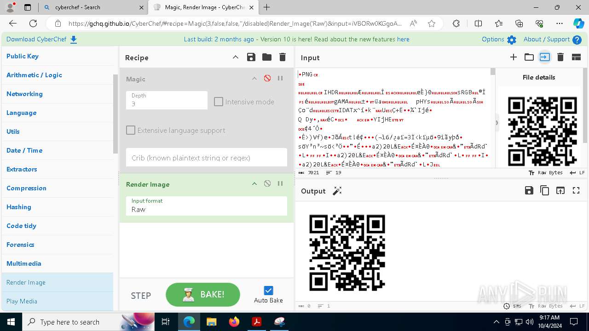This screenshot has height=331, width=589.
Task: Expand the Networking category
Action: 58,94
